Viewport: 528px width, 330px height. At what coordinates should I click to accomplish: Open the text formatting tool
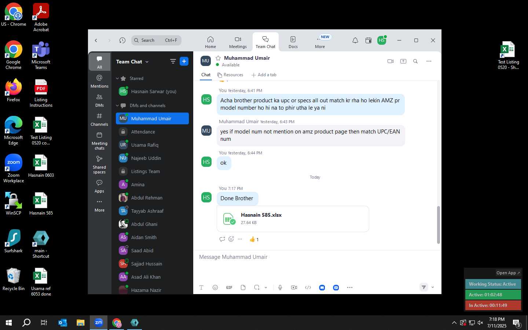(201, 287)
